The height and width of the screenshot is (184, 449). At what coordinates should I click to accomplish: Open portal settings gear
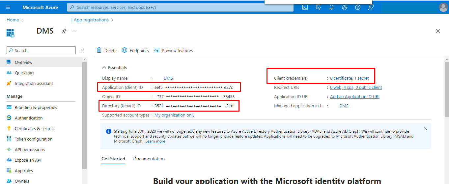coord(345,7)
